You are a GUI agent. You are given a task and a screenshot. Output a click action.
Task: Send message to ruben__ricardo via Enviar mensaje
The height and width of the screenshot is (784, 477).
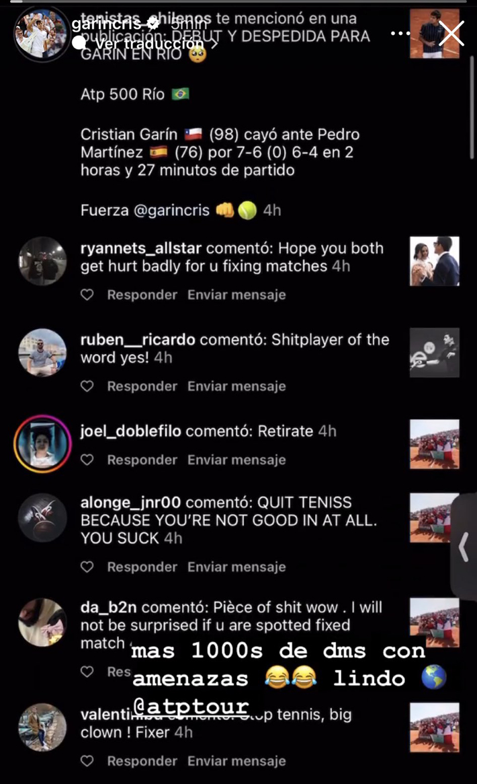click(236, 386)
